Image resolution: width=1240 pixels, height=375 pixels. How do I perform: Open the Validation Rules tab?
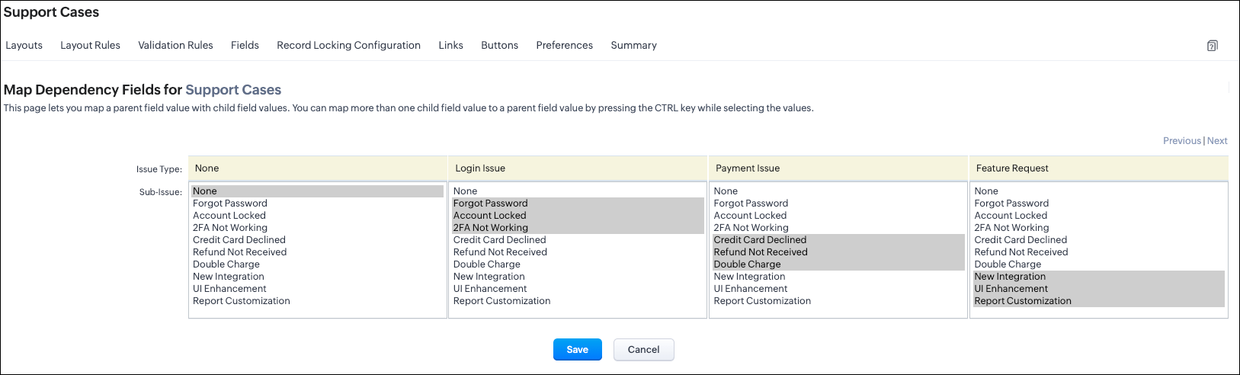tap(175, 45)
